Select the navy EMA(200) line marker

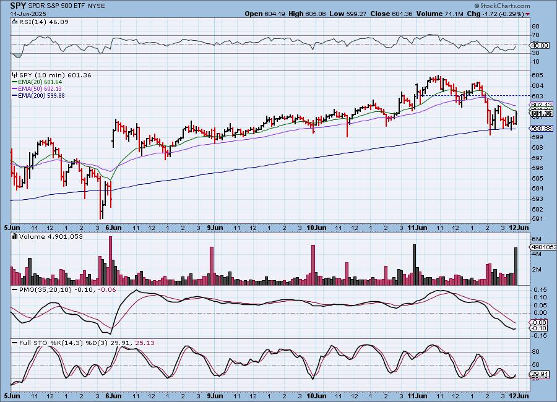pos(15,95)
